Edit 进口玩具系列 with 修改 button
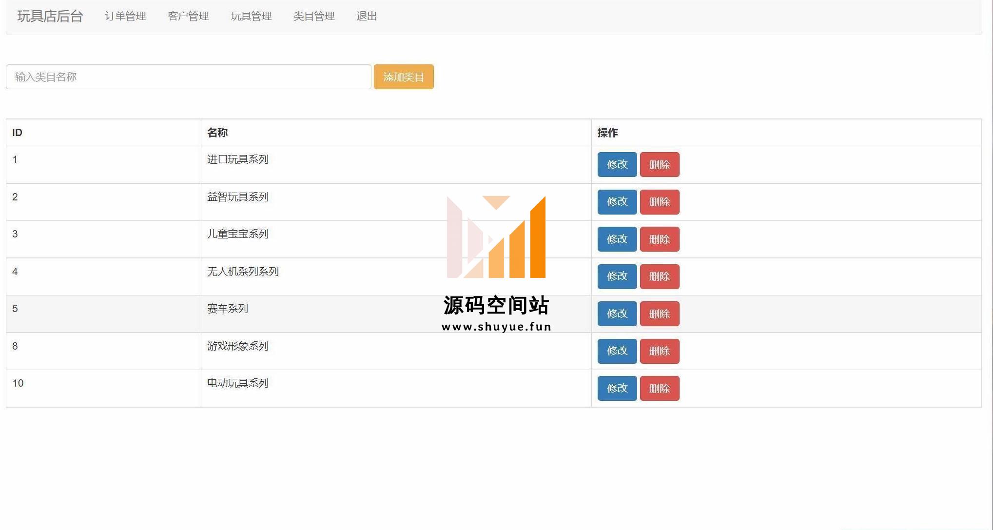The height and width of the screenshot is (530, 993). 617,165
